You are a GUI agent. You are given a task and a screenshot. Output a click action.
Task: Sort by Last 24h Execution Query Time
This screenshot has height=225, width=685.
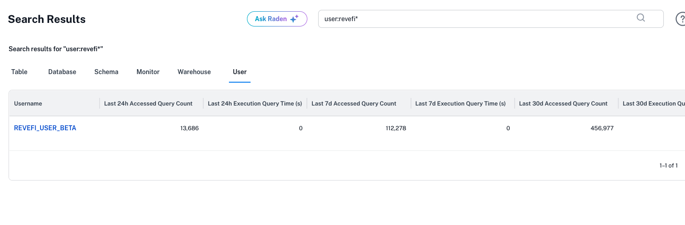click(x=255, y=104)
